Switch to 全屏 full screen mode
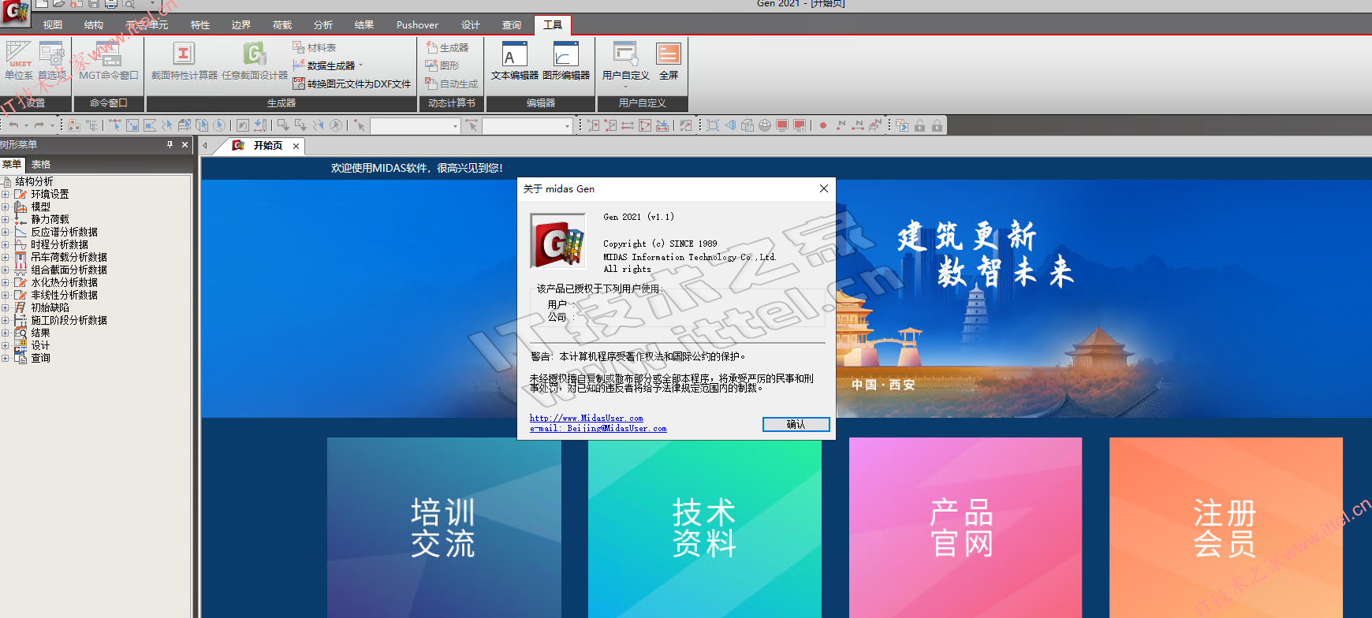Screen dimensions: 1372x618 (x=669, y=61)
